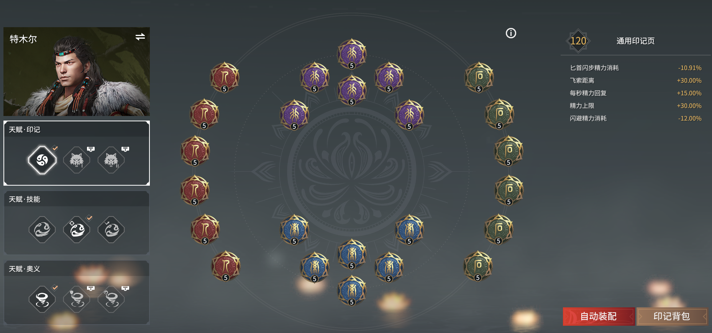Select the top green rune on right arc
712x333 pixels.
(479, 77)
